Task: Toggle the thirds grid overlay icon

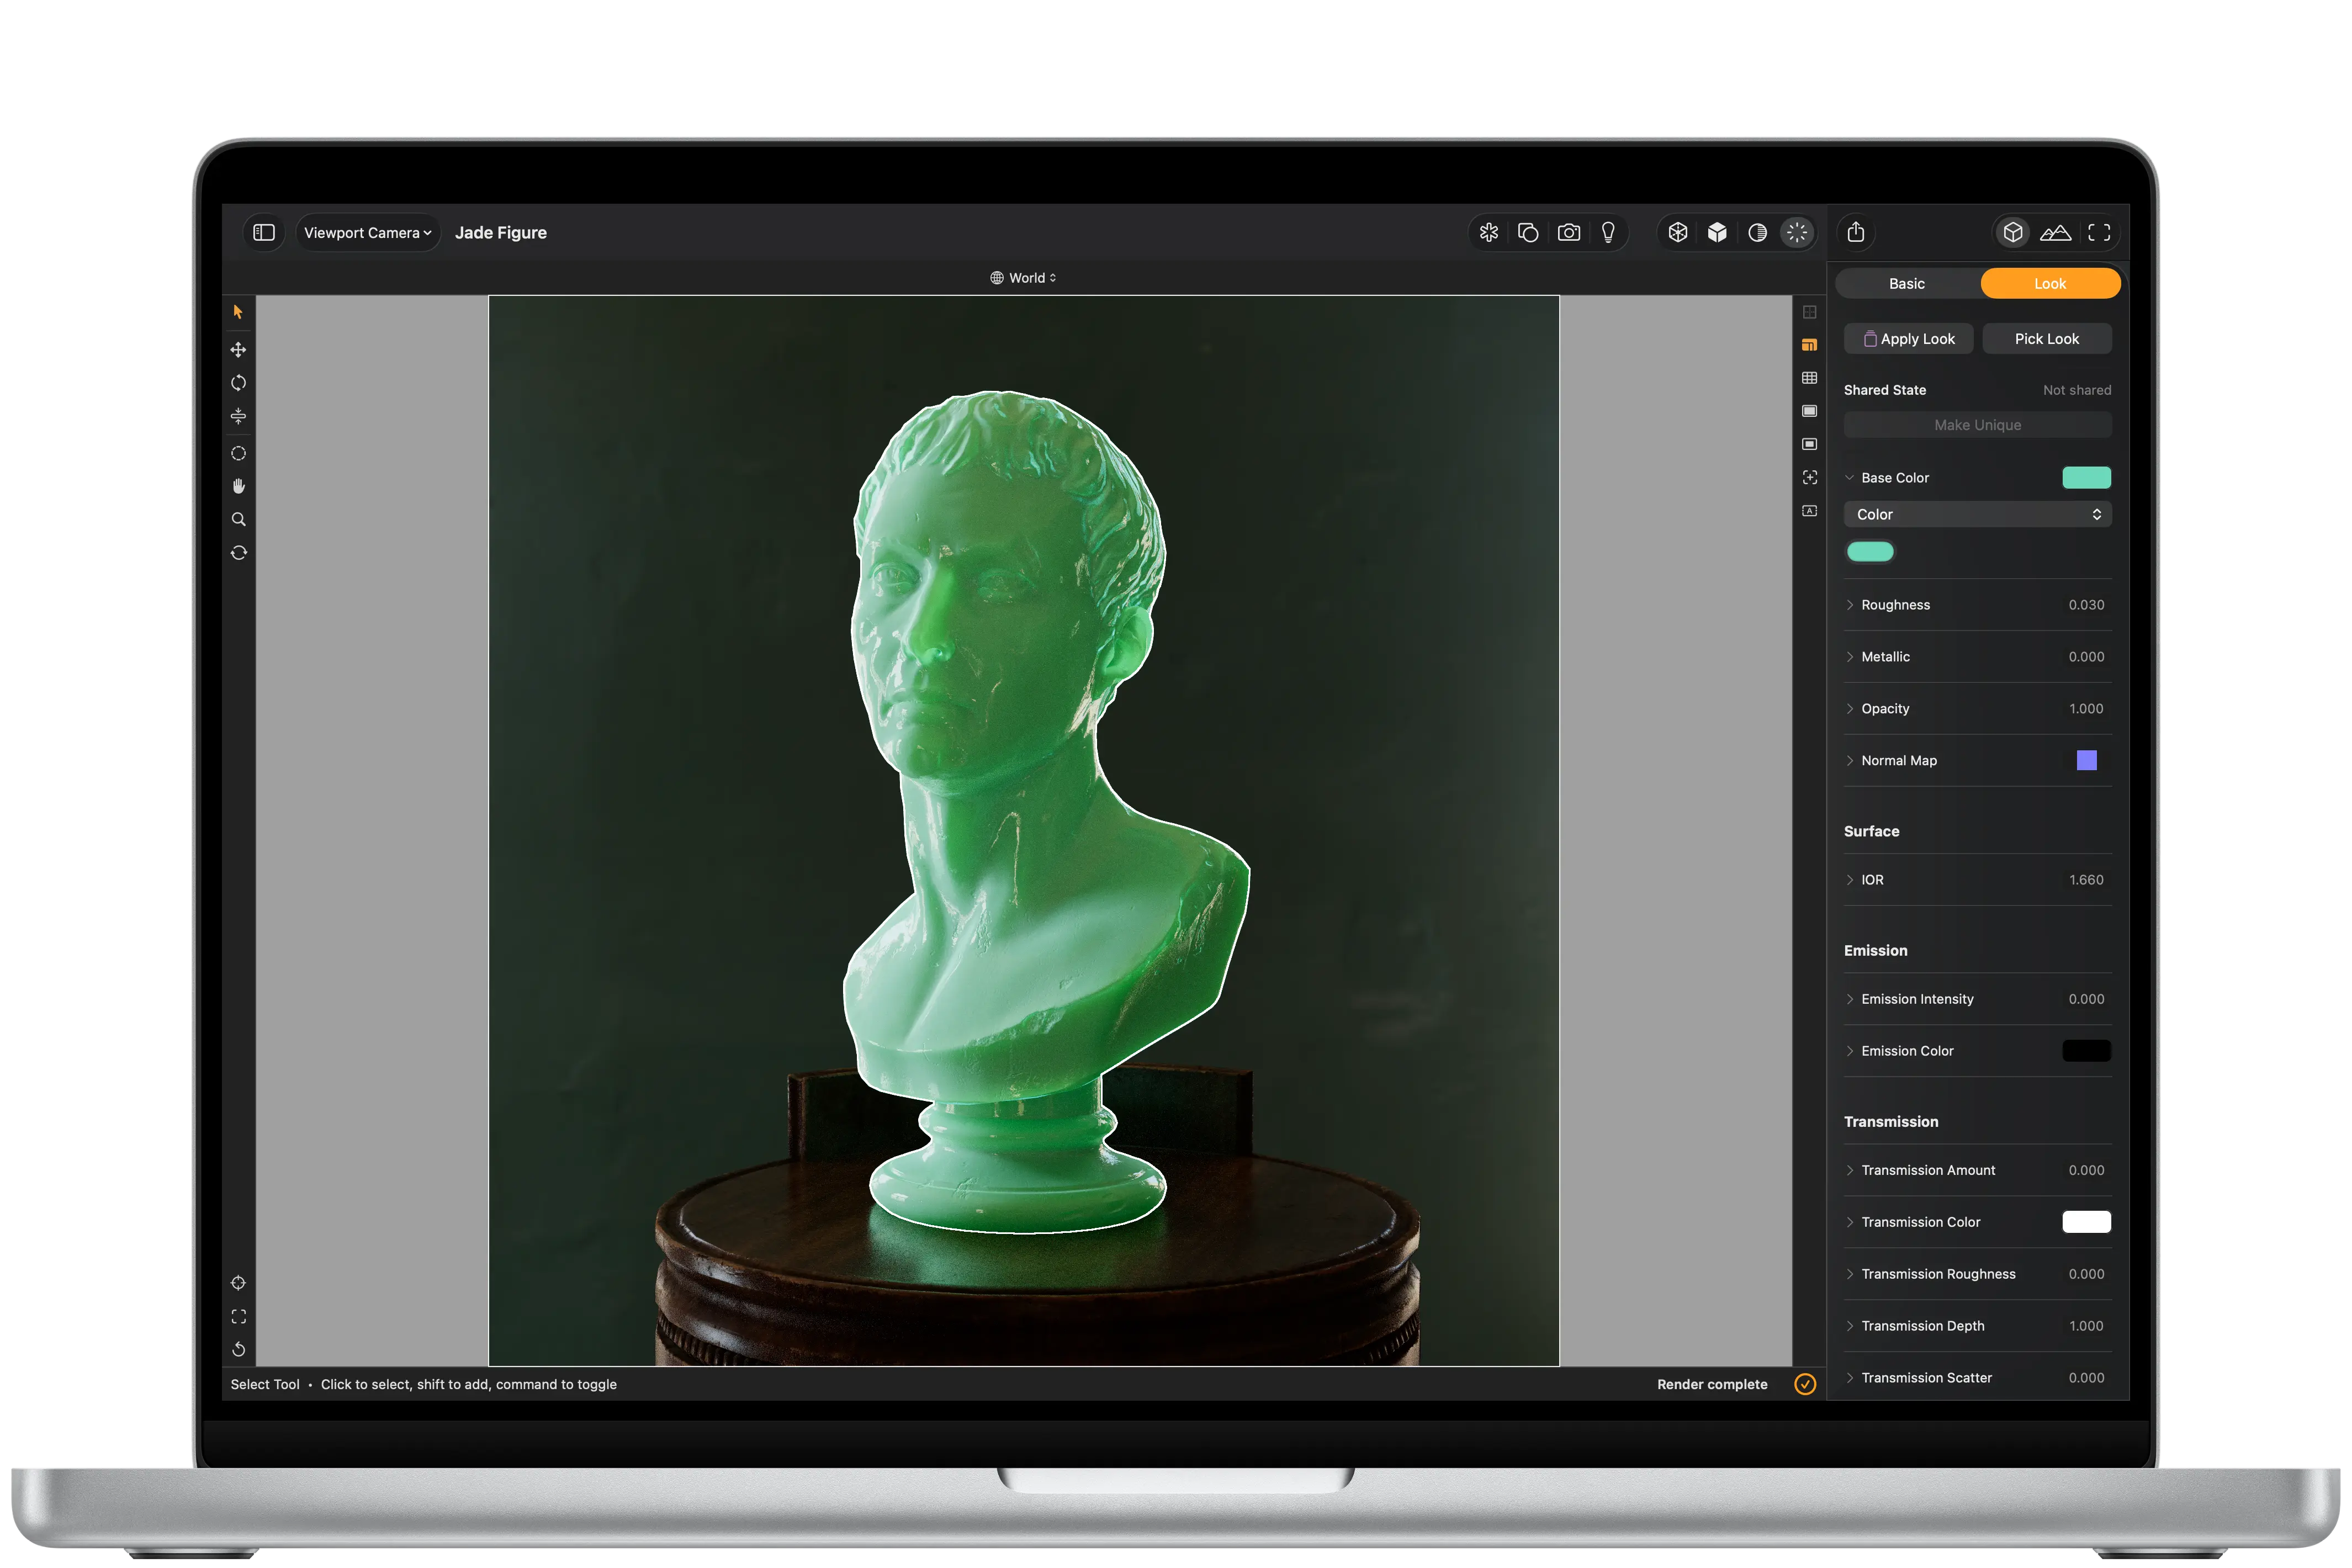Action: (1809, 378)
